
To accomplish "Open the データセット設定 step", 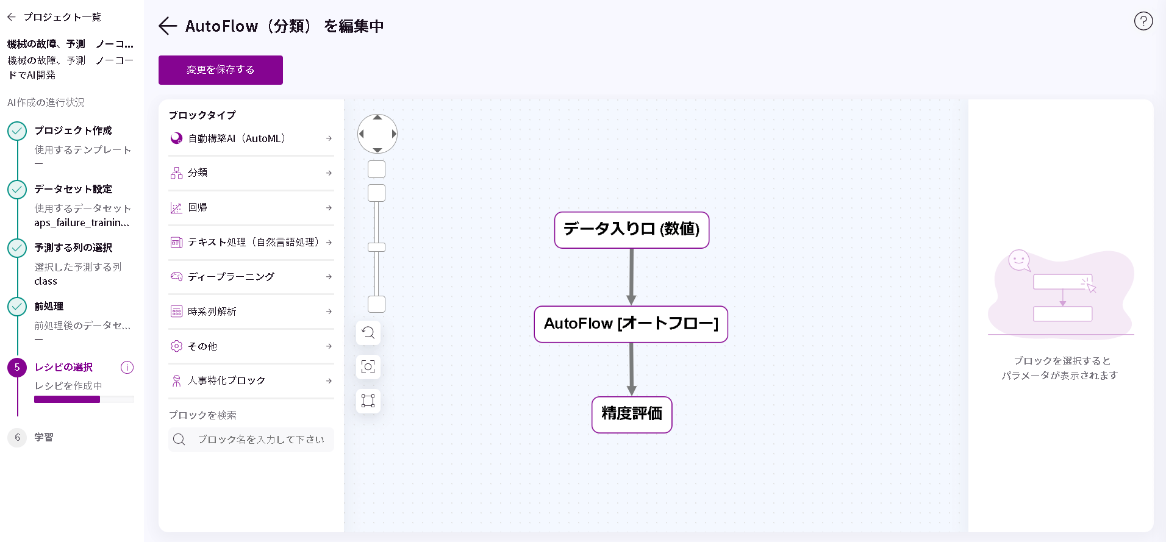I will coord(73,189).
